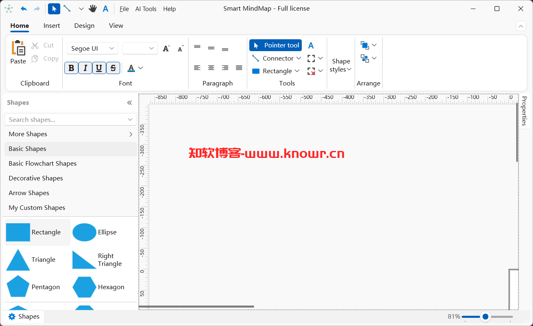Expand More Shapes arrow

131,134
